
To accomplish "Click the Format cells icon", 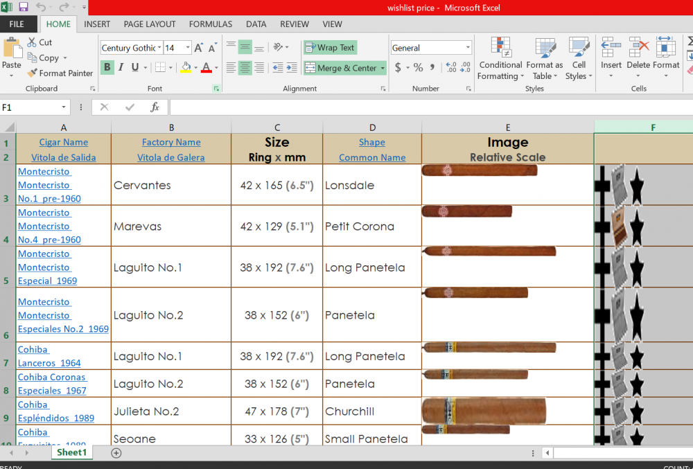I will pos(665,47).
